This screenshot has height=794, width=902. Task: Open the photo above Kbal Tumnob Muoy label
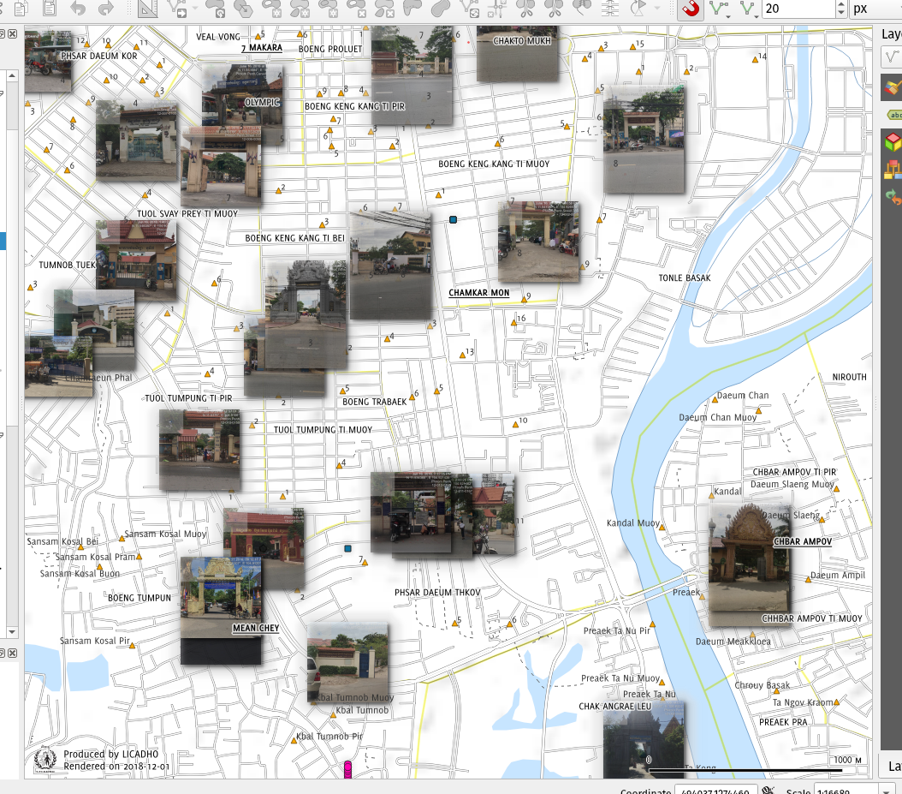pos(347,663)
